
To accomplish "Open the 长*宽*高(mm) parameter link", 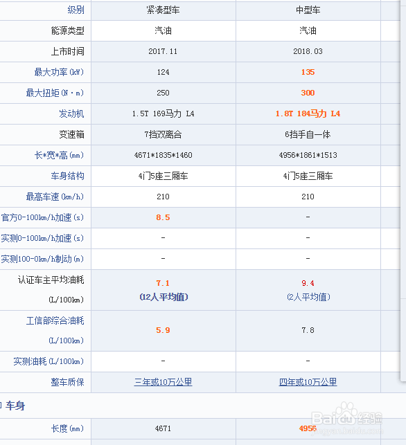I will (x=59, y=155).
